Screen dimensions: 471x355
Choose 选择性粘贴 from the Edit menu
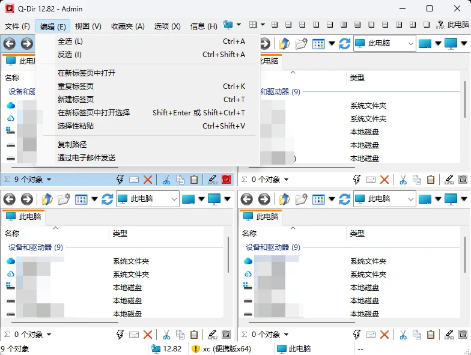tap(148, 126)
